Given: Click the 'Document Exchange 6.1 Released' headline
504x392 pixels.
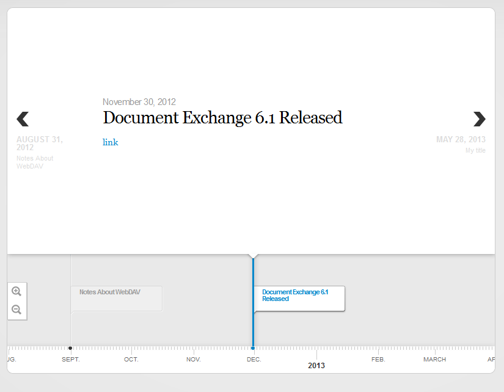Looking at the screenshot, I should pyautogui.click(x=222, y=118).
